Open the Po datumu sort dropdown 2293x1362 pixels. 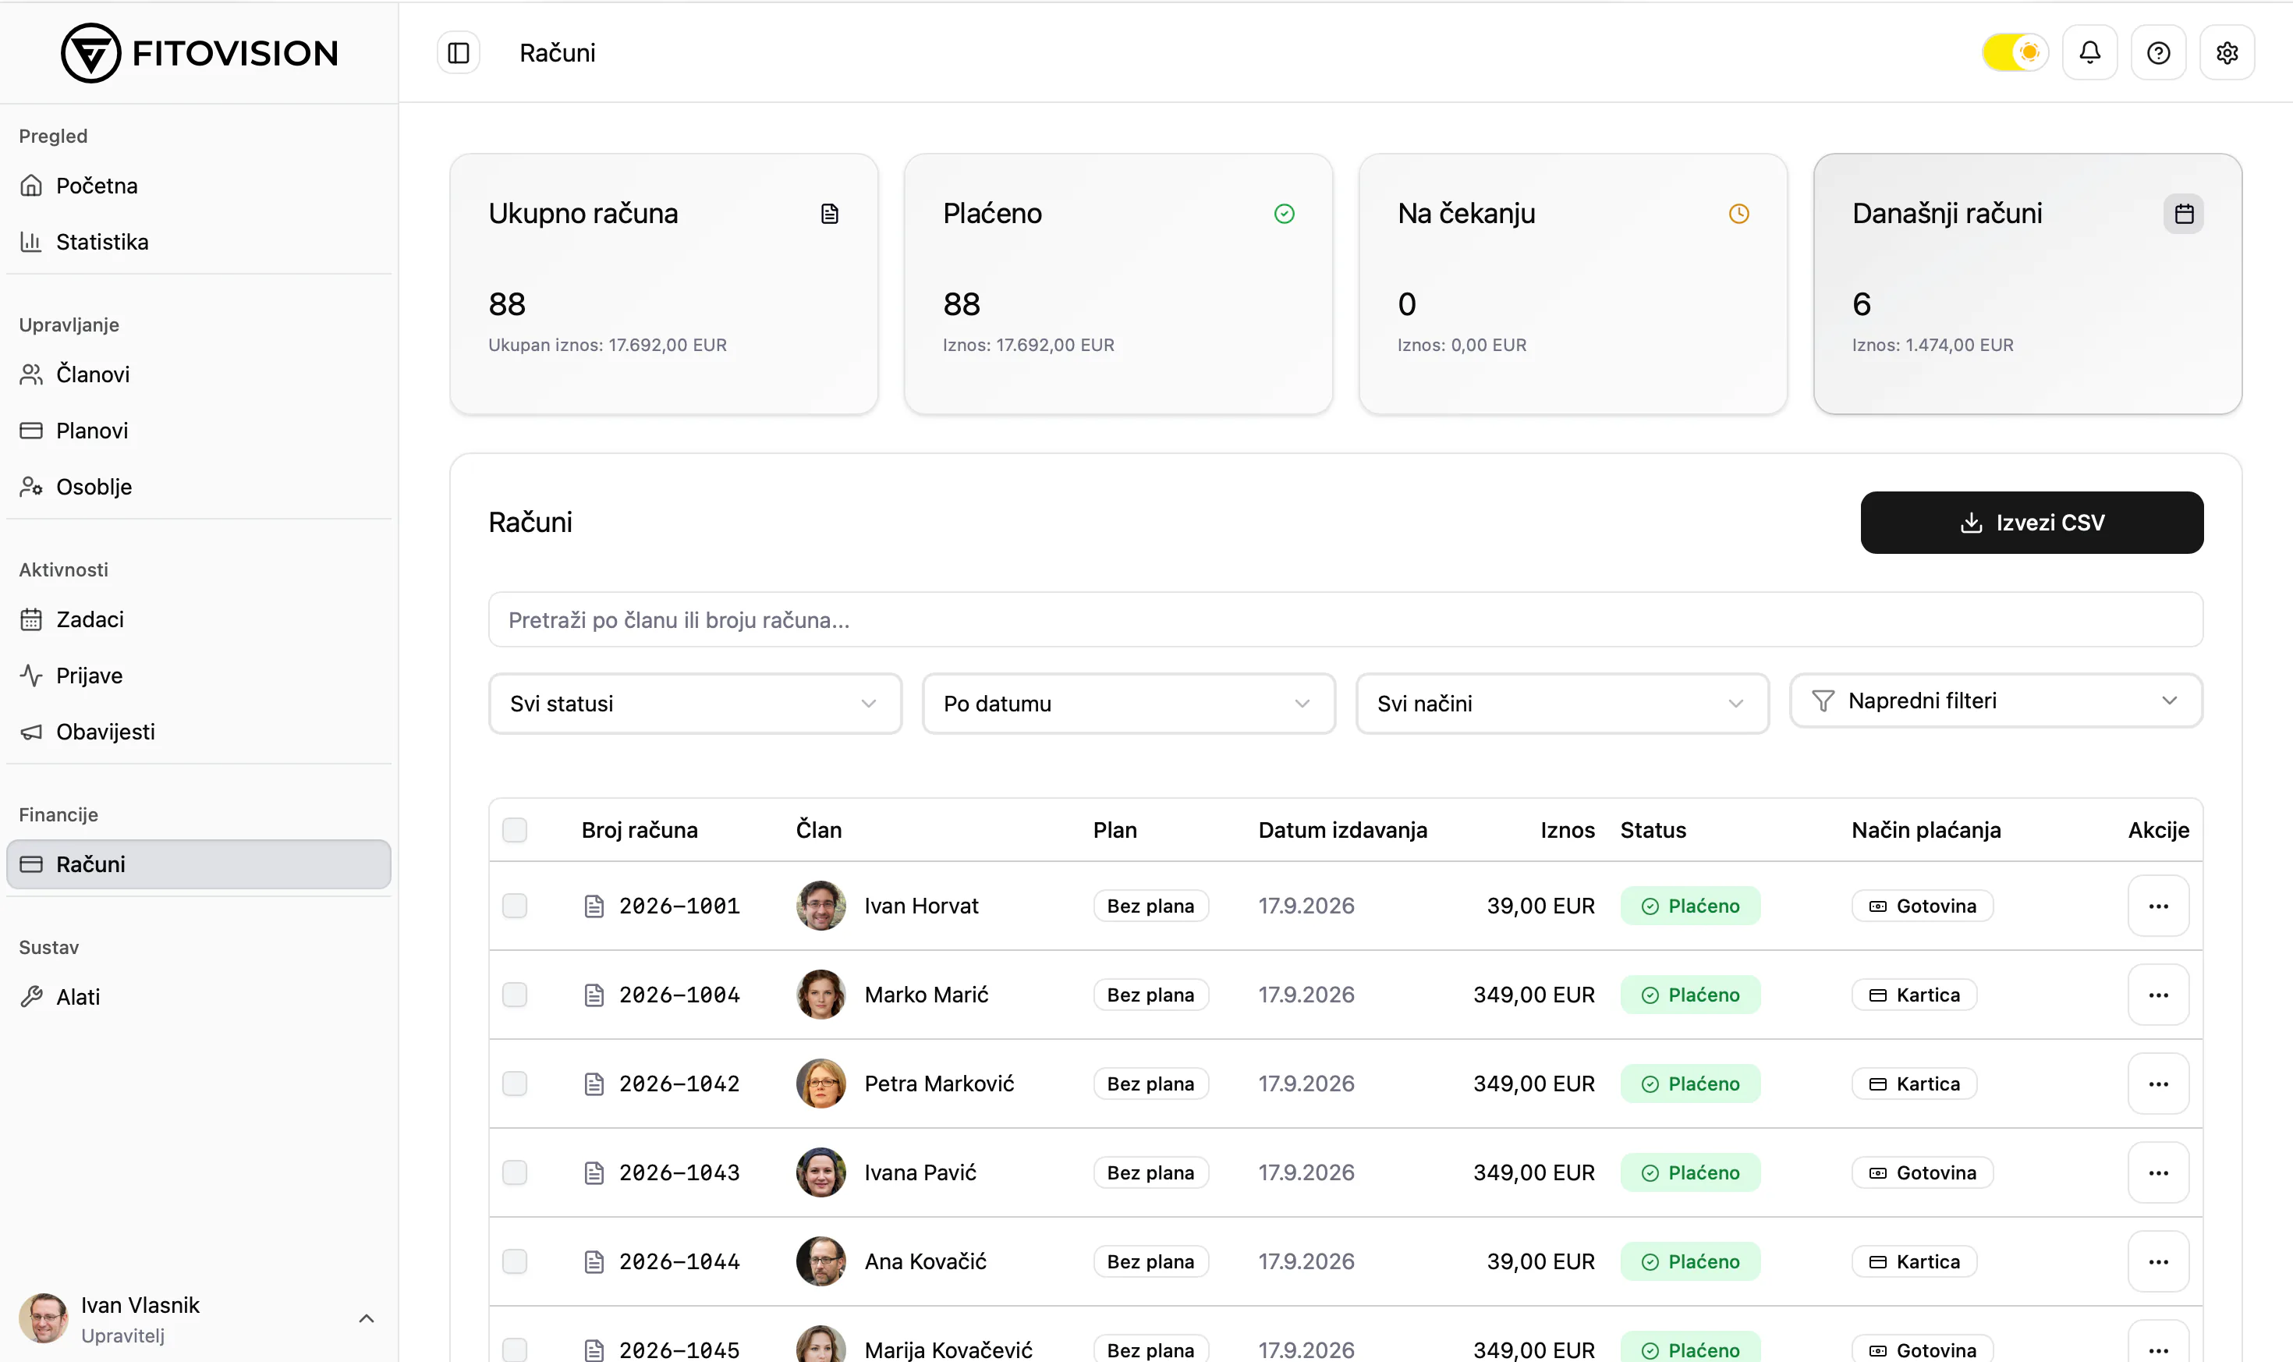(1129, 704)
